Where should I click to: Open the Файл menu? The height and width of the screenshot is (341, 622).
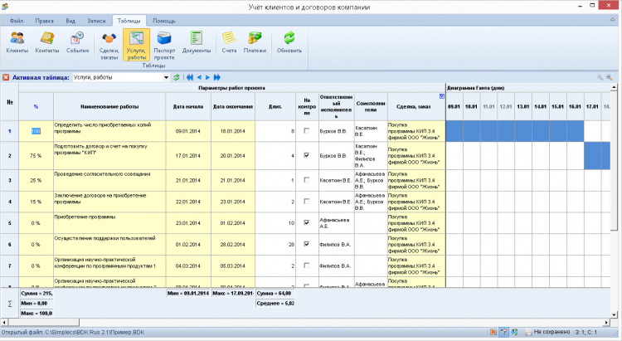tap(15, 19)
